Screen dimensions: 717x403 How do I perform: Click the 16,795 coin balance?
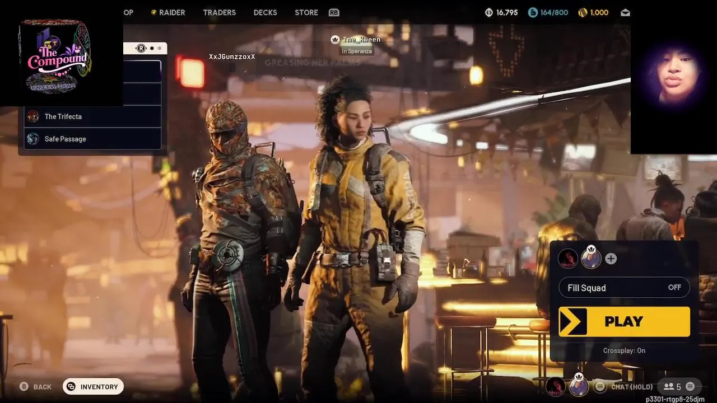pos(507,12)
